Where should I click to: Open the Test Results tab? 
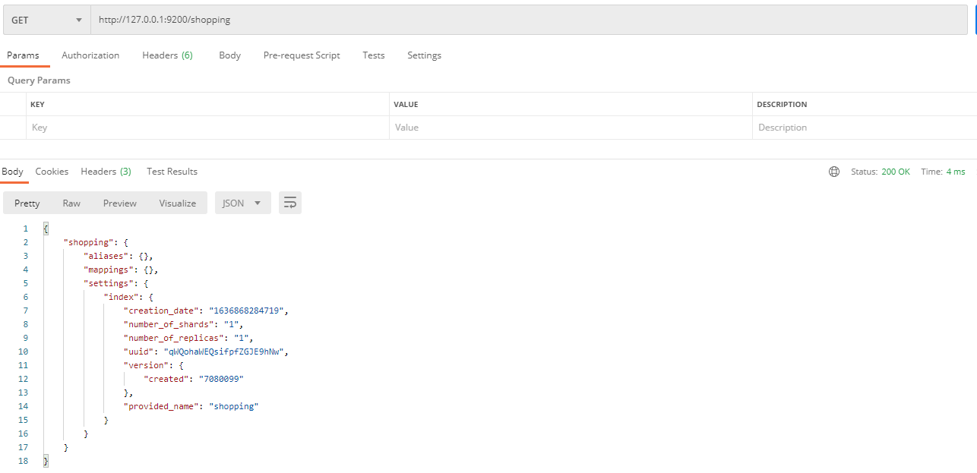[172, 172]
